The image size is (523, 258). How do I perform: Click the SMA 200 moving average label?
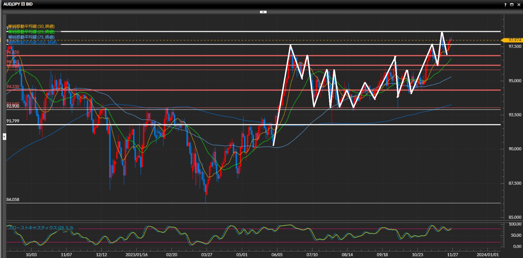[x=33, y=43]
